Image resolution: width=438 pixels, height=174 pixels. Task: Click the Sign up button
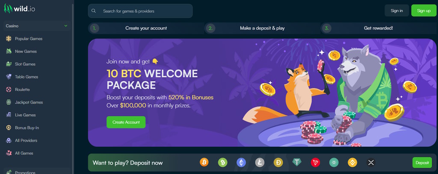tap(424, 11)
